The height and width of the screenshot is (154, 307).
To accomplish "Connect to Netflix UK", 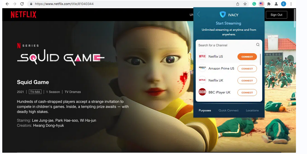I will (247, 81).
